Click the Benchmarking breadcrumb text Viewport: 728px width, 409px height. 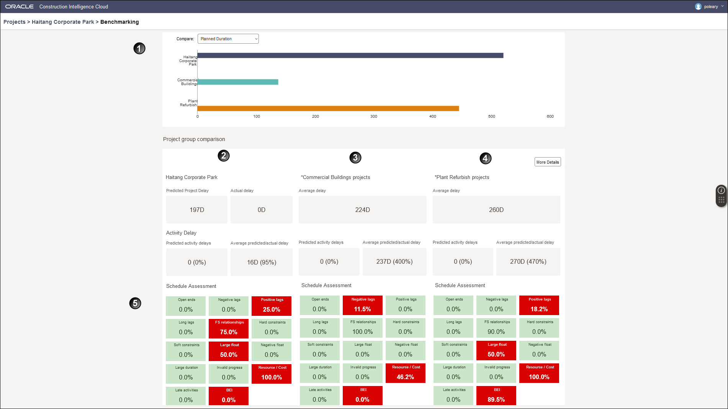[x=119, y=22]
